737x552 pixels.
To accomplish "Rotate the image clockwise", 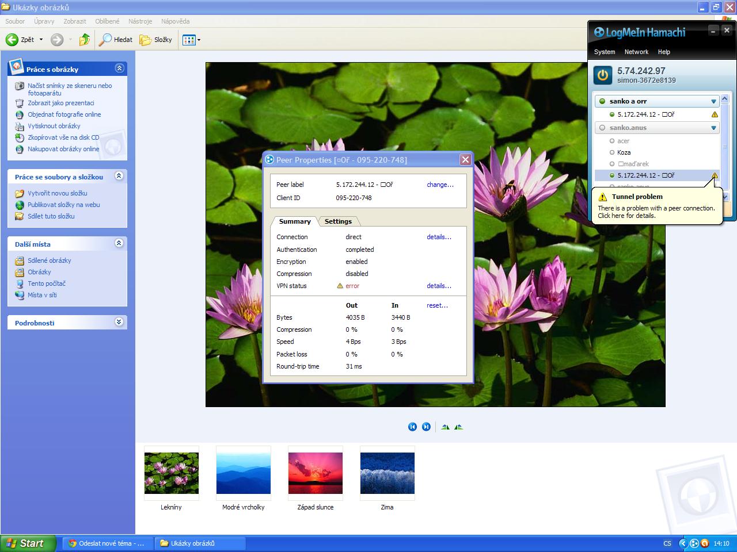I will tap(445, 427).
